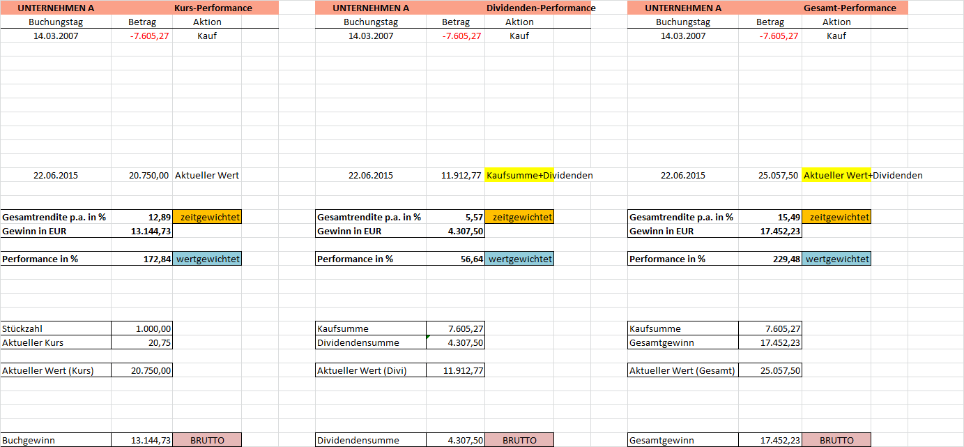Select the Dividenden-Performance header cell
Image resolution: width=964 pixels, height=447 pixels.
coord(540,8)
